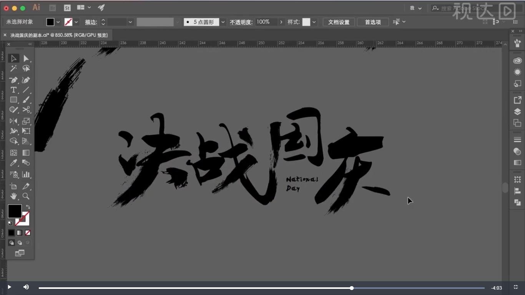The width and height of the screenshot is (525, 295).
Task: Activate the Type tool
Action: [x=13, y=90]
